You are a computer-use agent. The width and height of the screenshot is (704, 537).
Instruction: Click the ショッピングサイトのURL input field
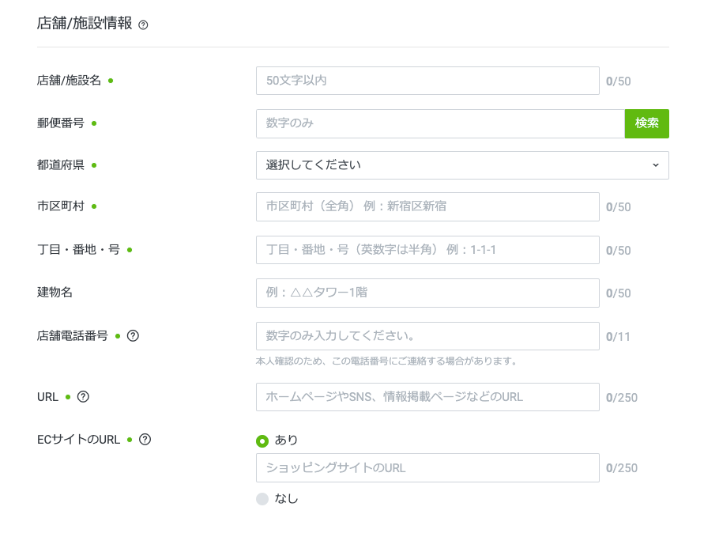427,468
